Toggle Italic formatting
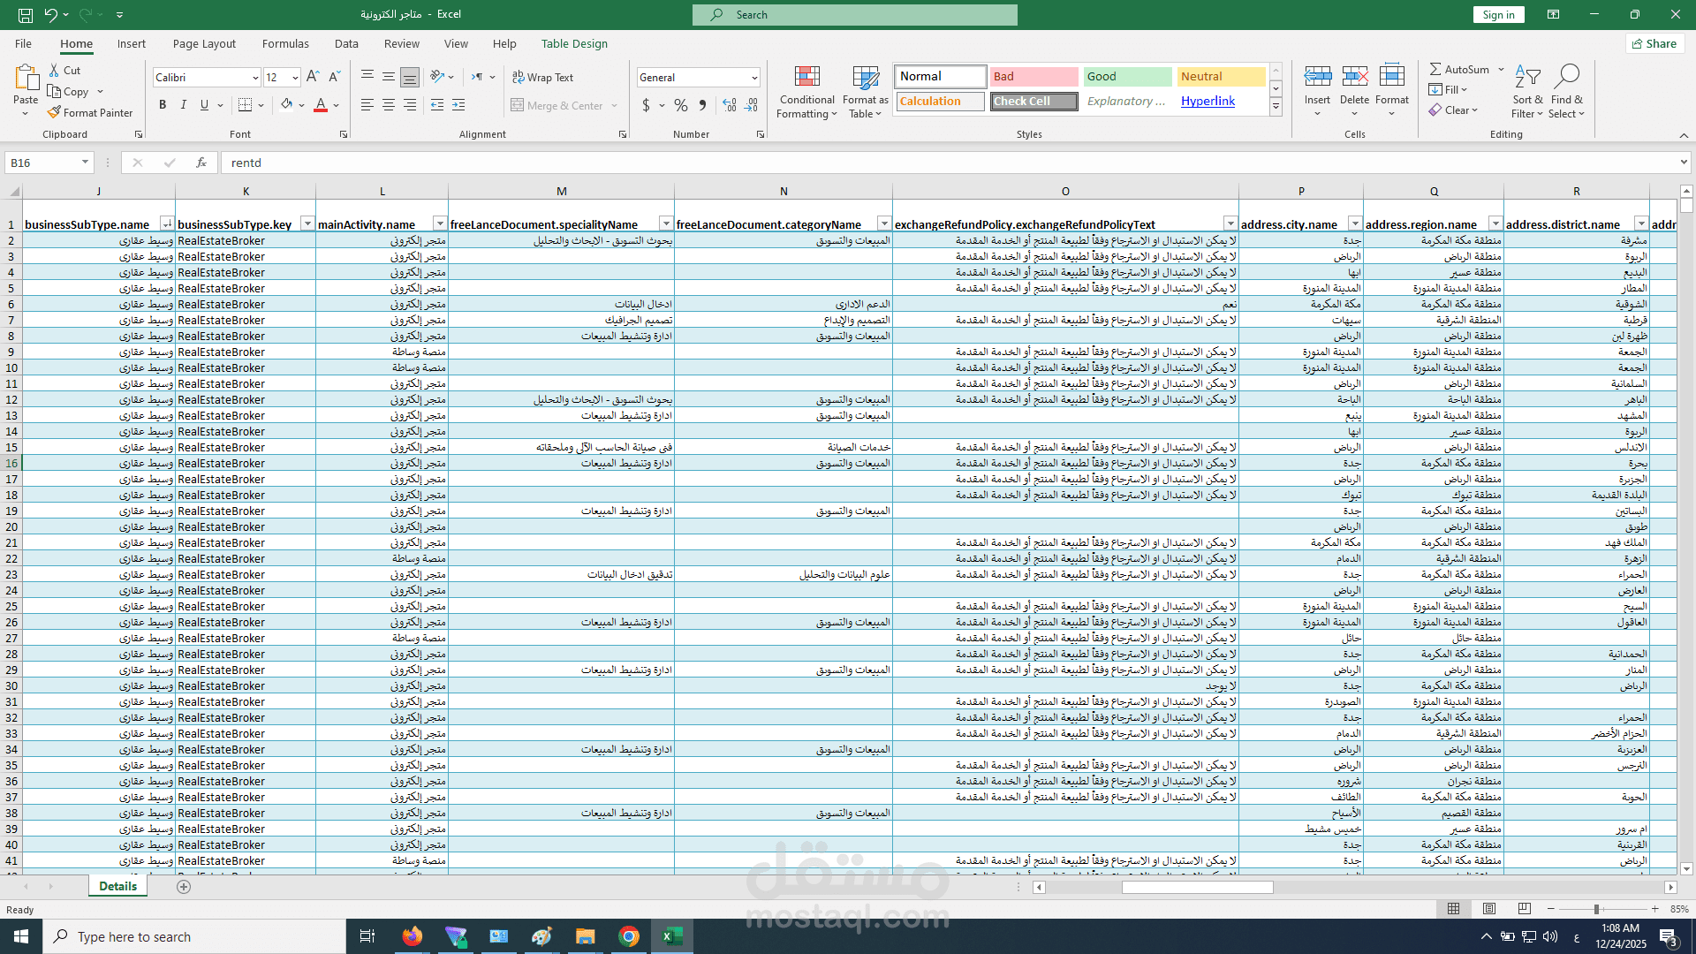Image resolution: width=1696 pixels, height=954 pixels. point(184,105)
